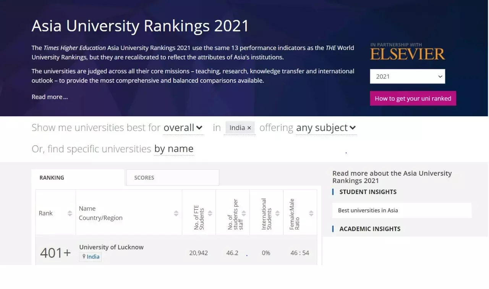Open the University of Lucknow page
This screenshot has height=289, width=489.
tap(111, 247)
